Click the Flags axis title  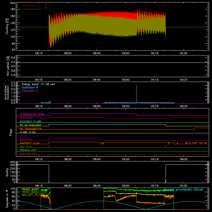pyautogui.click(x=11, y=132)
